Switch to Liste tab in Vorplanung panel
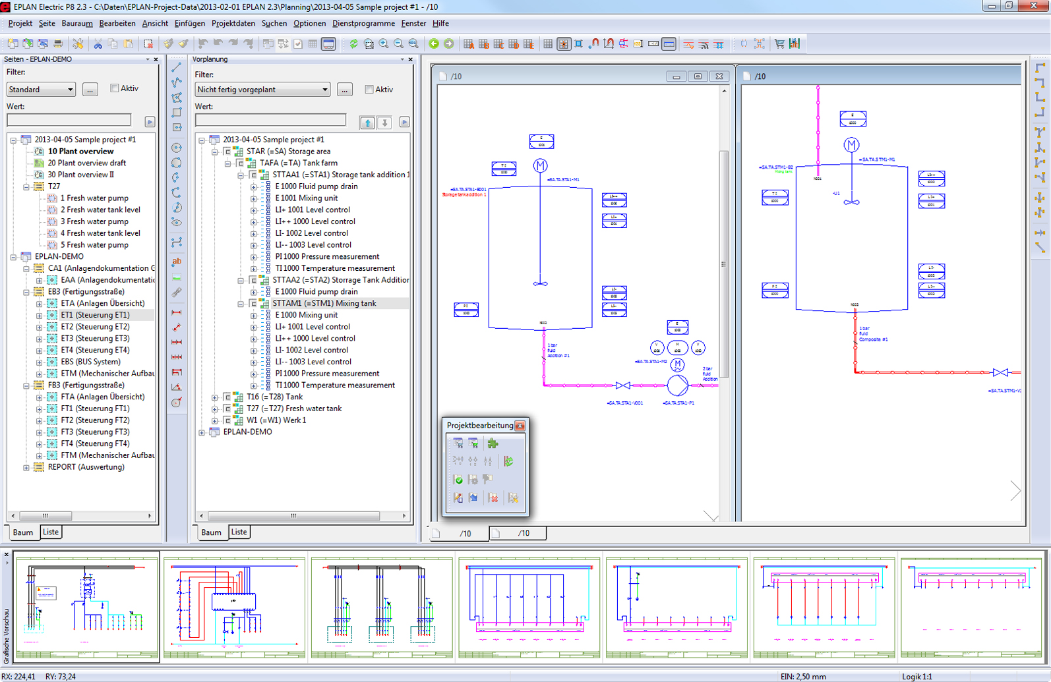The image size is (1051, 682). (x=239, y=532)
